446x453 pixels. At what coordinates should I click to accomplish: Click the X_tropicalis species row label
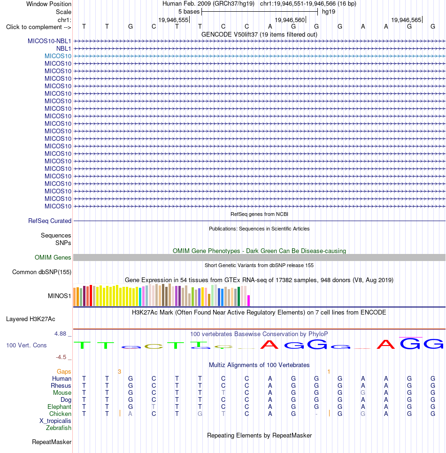coord(55,421)
